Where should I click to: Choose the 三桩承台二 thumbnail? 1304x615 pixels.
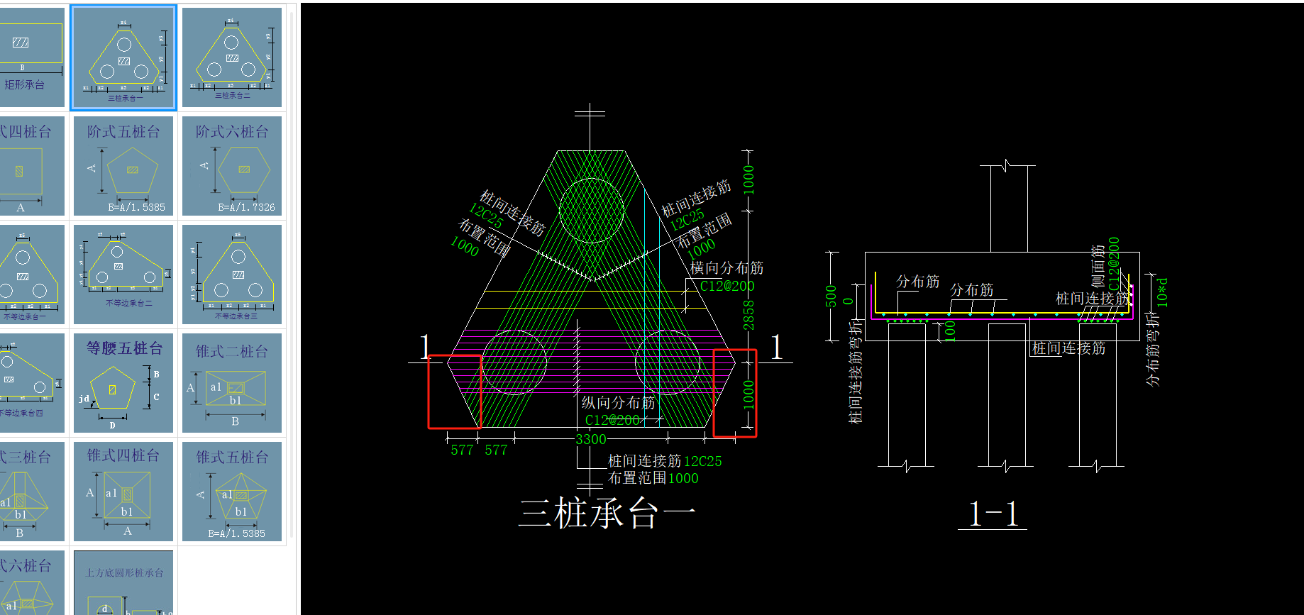[232, 57]
